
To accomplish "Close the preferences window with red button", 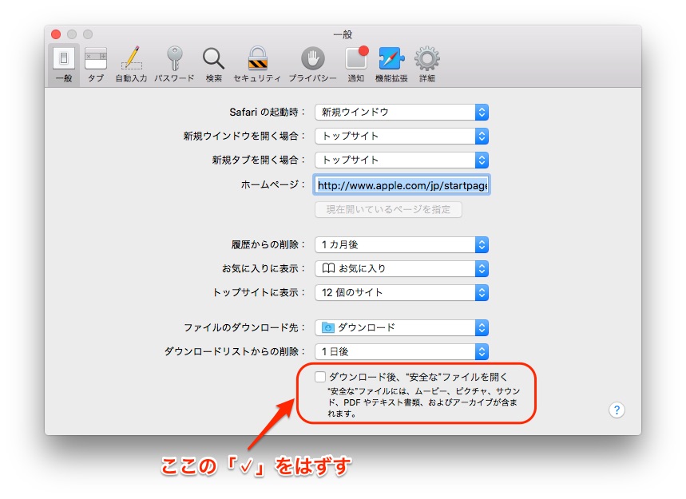I will [x=56, y=34].
